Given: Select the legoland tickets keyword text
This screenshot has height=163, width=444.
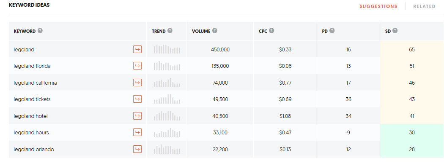Looking at the screenshot, I should point(32,99).
